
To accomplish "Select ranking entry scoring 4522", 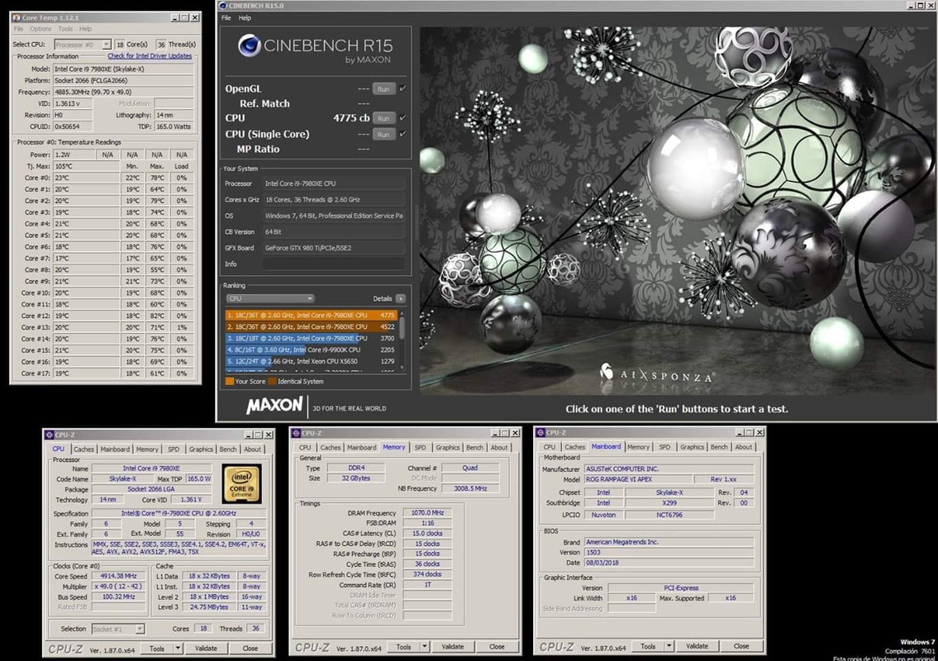I will click(x=311, y=326).
